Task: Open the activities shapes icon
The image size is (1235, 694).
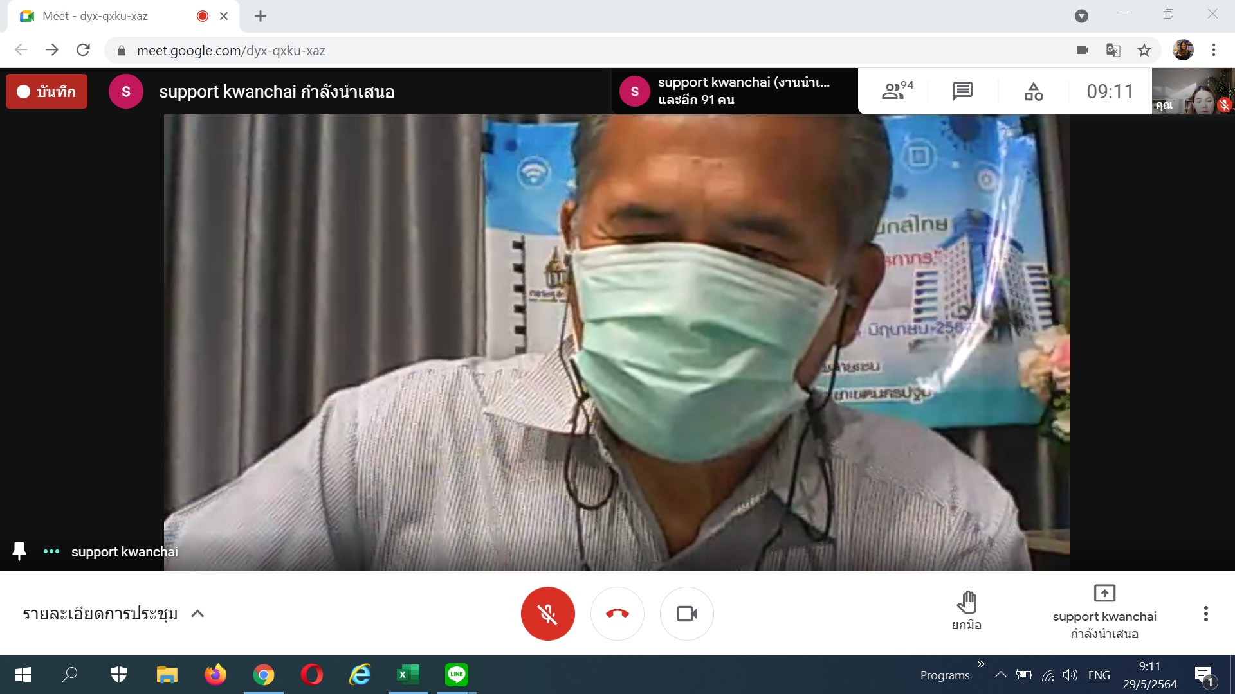Action: click(1033, 91)
